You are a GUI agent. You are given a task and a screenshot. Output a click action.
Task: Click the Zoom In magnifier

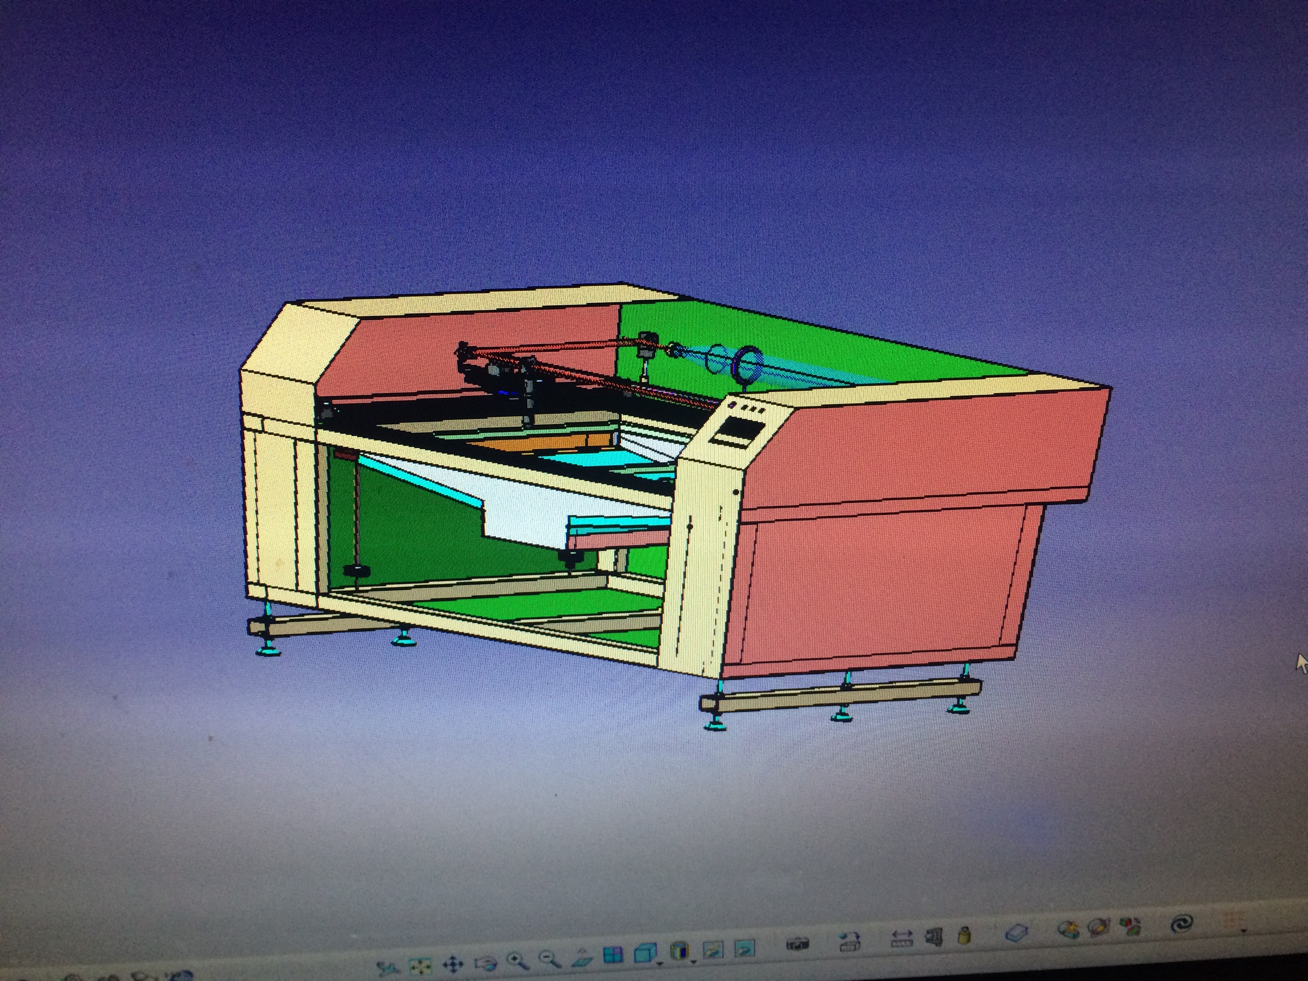[518, 961]
